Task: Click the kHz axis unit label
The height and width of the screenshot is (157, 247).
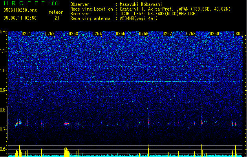Action: (4, 32)
